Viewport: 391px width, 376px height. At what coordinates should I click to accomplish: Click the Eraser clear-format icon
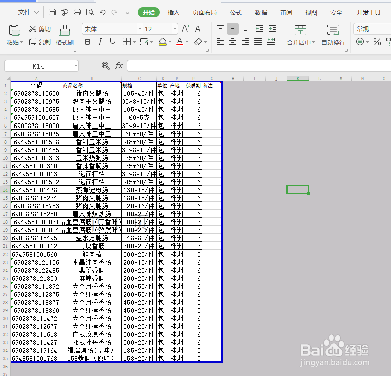[x=198, y=42]
